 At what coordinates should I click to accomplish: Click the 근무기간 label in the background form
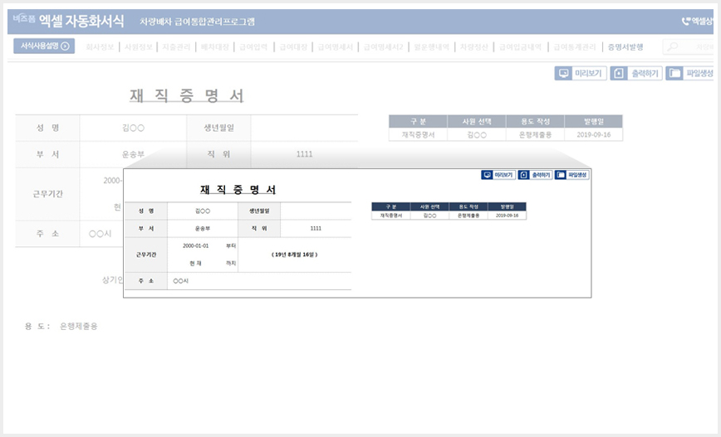(x=48, y=194)
